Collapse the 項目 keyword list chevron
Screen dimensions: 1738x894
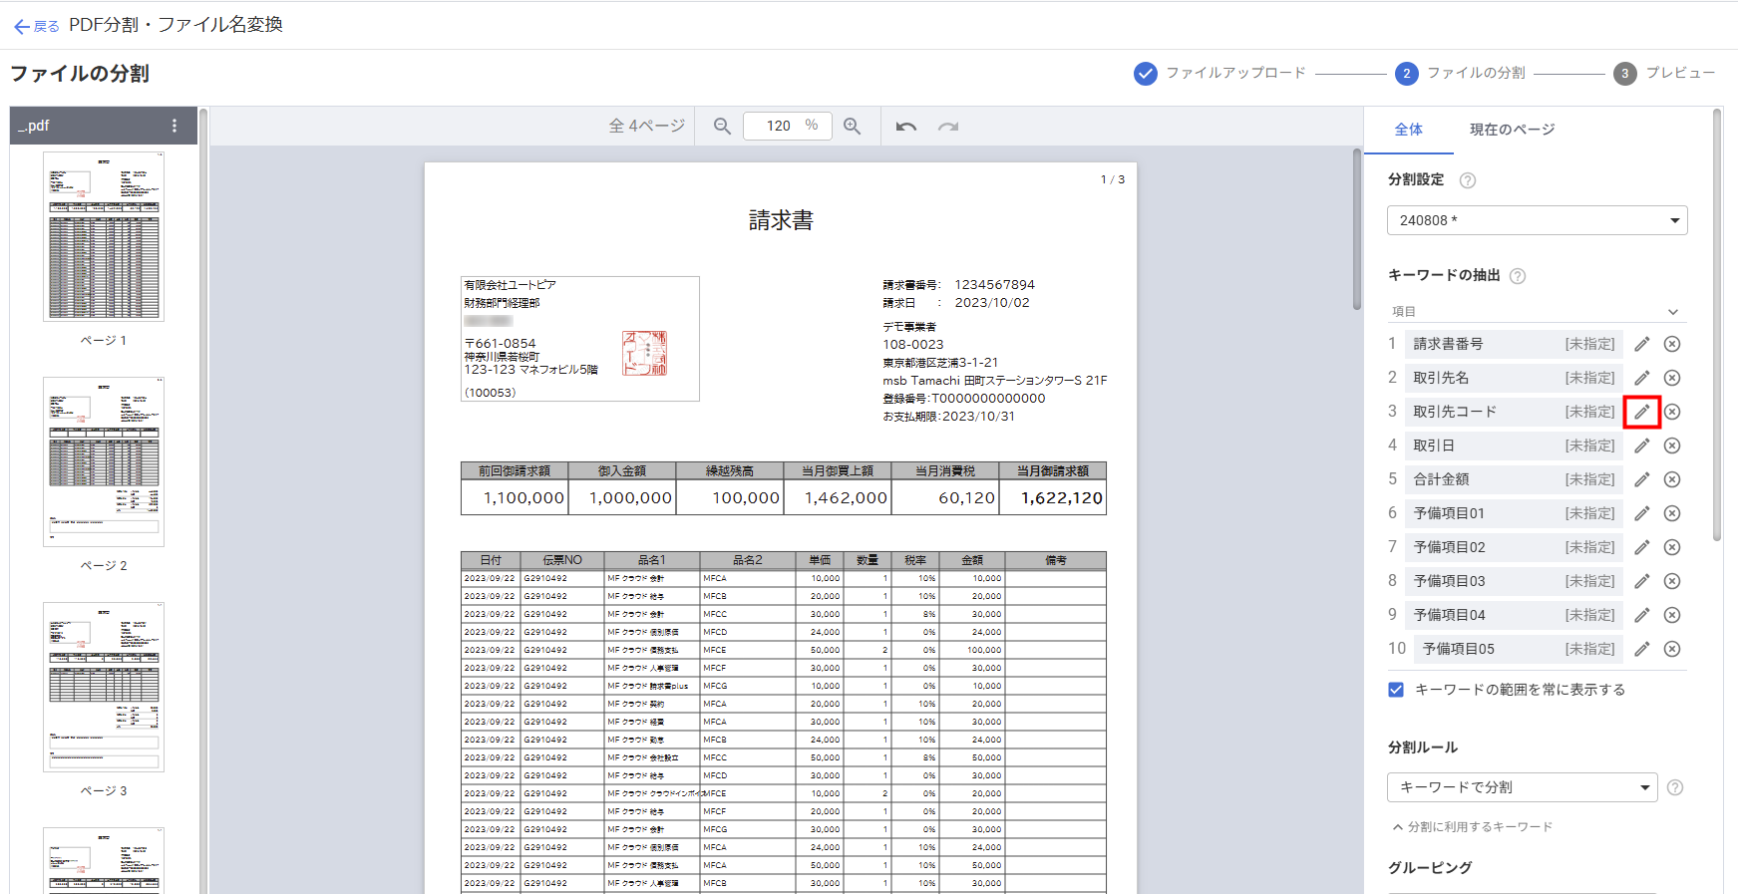[1673, 312]
